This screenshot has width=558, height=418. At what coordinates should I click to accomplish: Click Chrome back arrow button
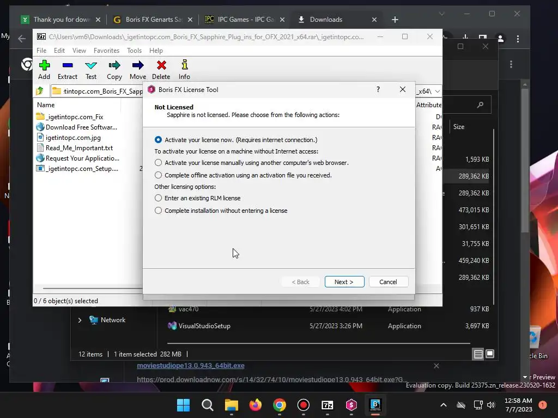pyautogui.click(x=22, y=39)
